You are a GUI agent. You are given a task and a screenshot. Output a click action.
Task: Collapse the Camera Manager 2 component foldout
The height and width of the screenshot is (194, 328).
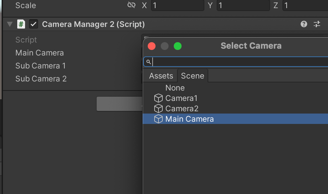10,24
